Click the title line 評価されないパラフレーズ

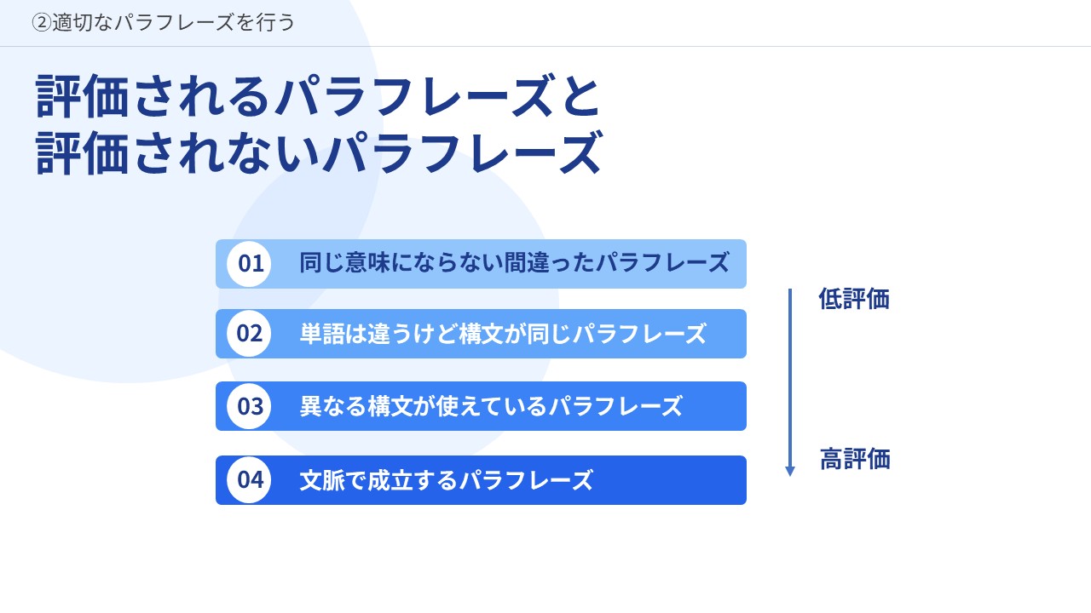319,153
